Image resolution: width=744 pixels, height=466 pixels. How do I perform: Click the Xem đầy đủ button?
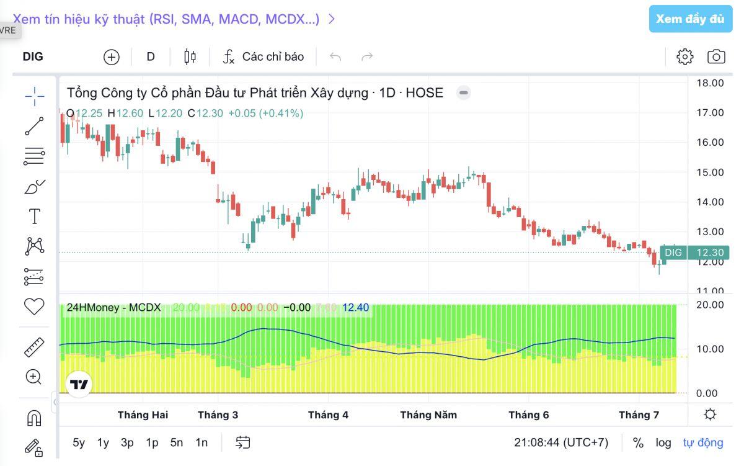(690, 19)
